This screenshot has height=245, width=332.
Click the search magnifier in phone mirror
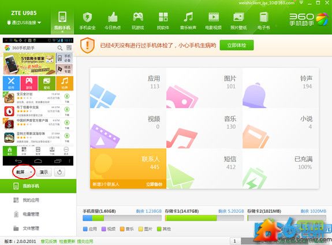click(60, 48)
